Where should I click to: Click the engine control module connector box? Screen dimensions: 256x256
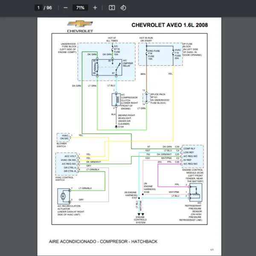click(193, 156)
